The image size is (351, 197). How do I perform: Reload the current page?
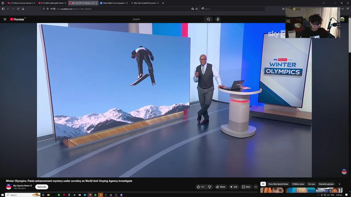point(18,9)
